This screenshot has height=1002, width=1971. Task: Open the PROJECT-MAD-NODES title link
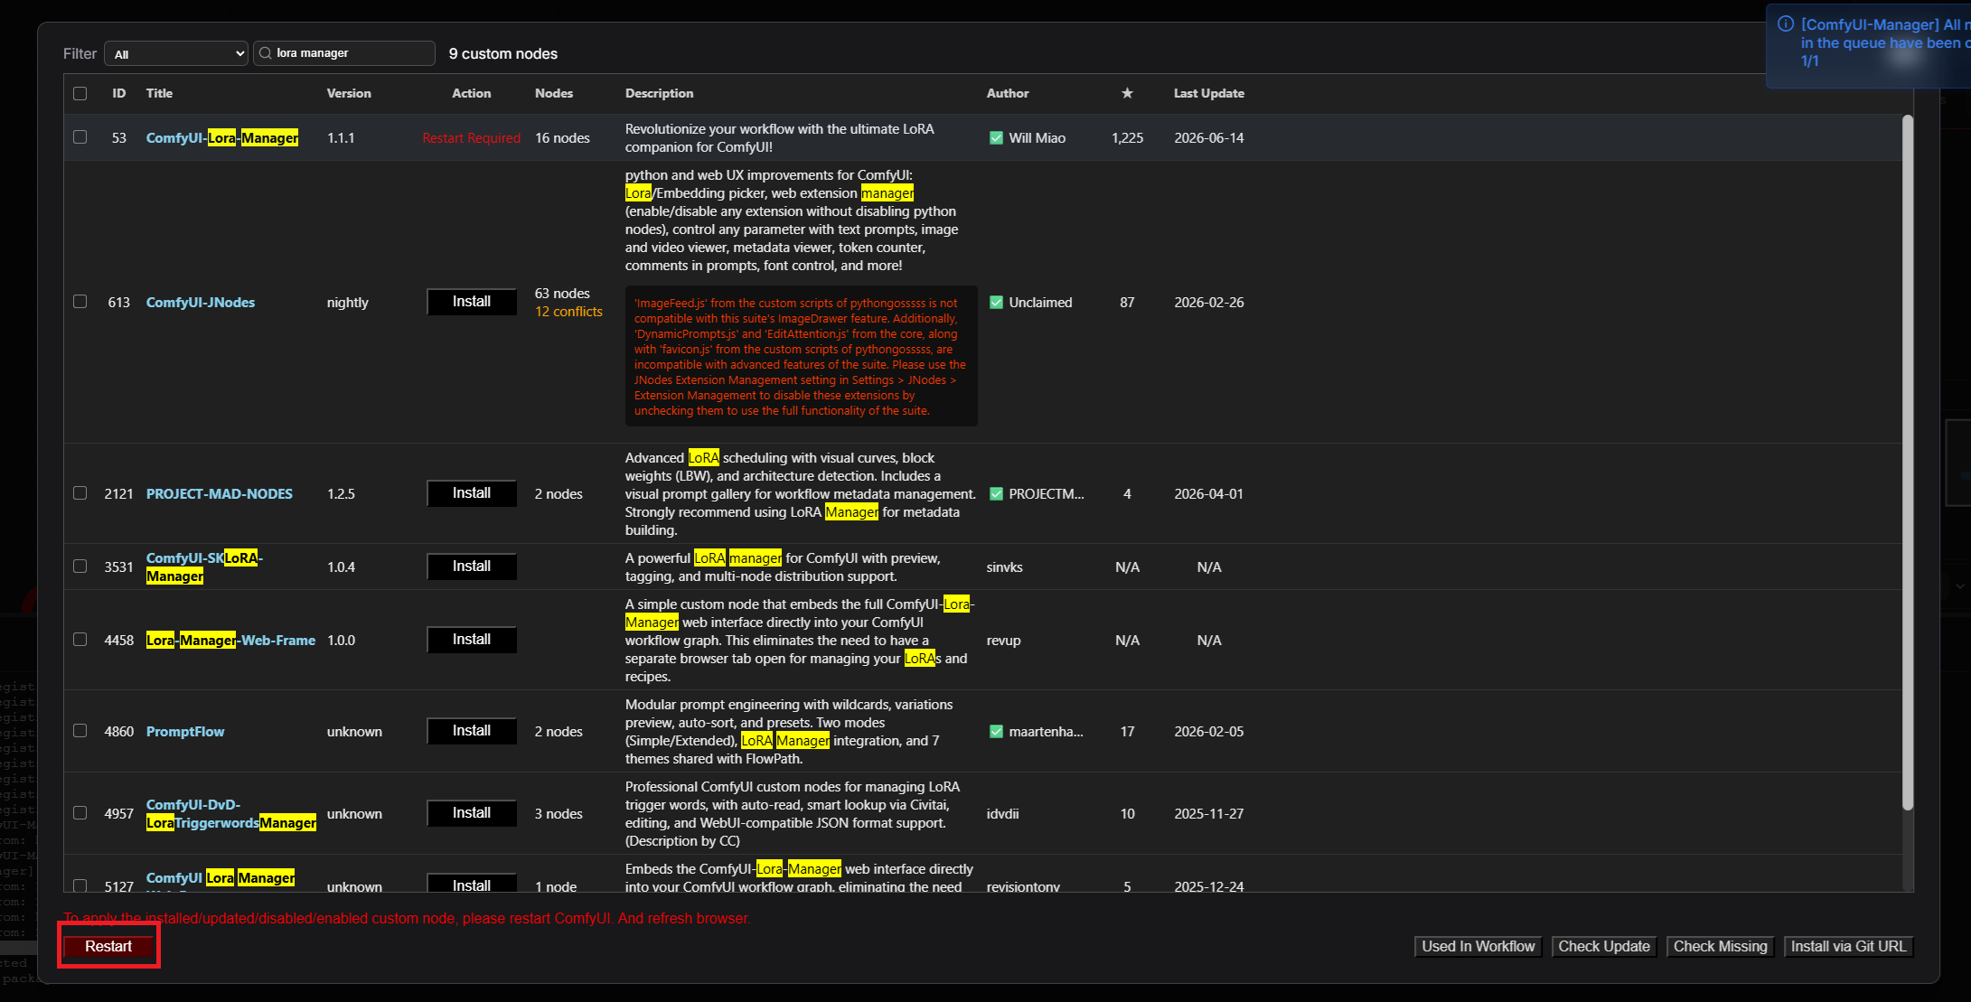pos(220,494)
